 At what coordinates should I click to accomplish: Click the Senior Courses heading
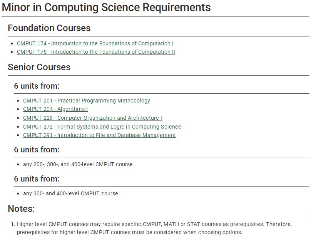point(39,67)
